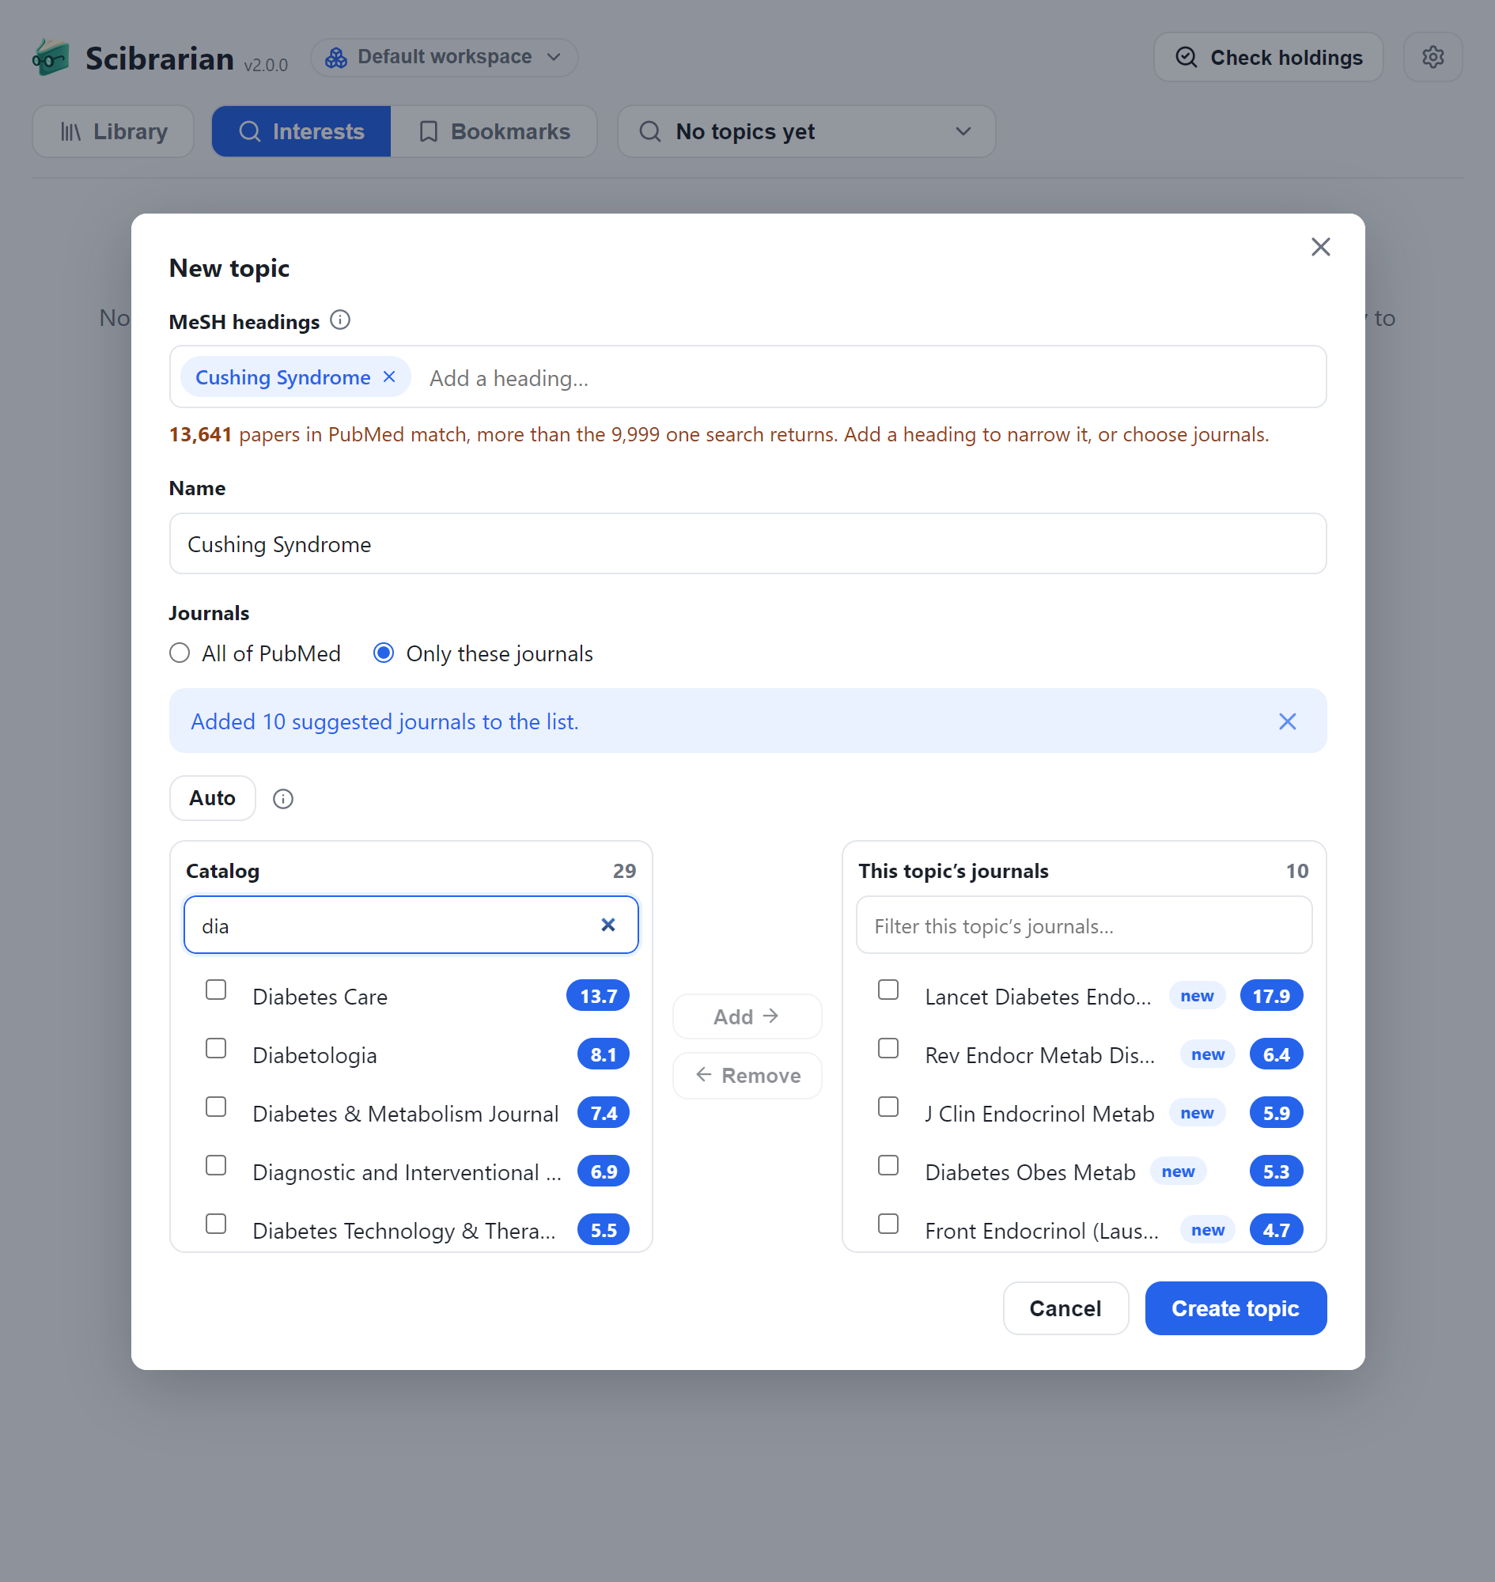This screenshot has width=1495, height=1582.
Task: Click the 17.9 badge for Lancet Diabetes
Action: tap(1271, 996)
